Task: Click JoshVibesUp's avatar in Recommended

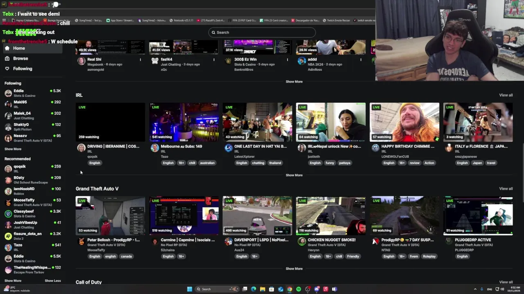Action: (8, 225)
